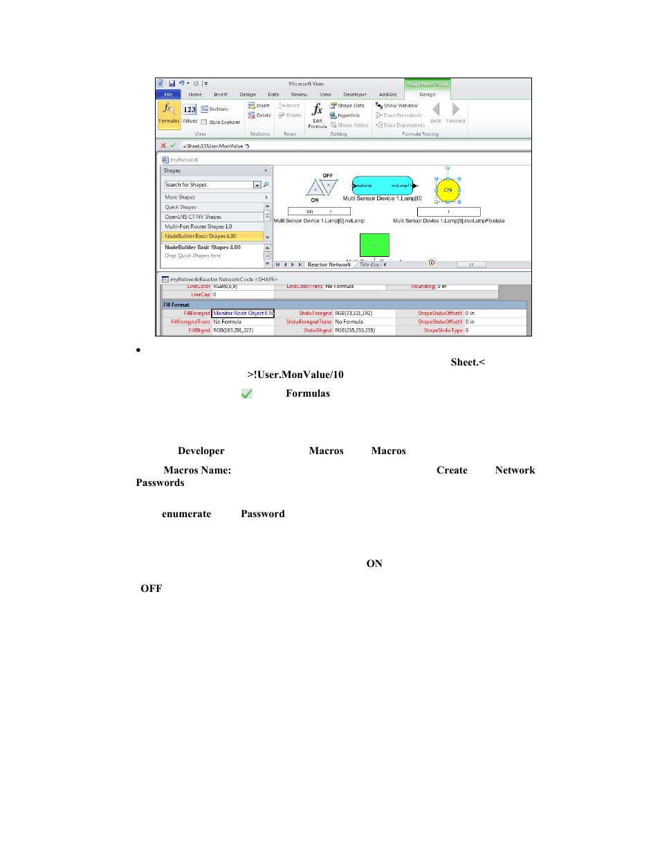This screenshot has height=855, width=660.
Task: Open Shape Data from the ribbon
Action: pos(347,106)
